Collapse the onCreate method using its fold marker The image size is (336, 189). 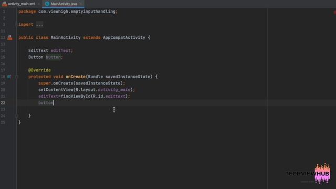click(x=16, y=77)
